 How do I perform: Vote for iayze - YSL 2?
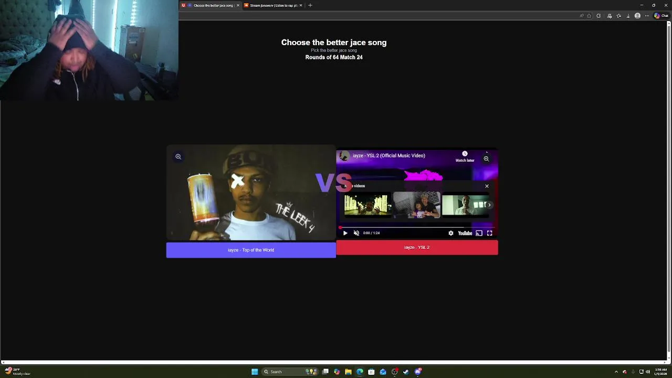[x=417, y=247]
